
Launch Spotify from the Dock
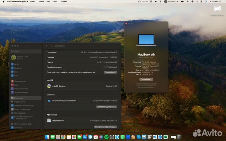(x=106, y=137)
